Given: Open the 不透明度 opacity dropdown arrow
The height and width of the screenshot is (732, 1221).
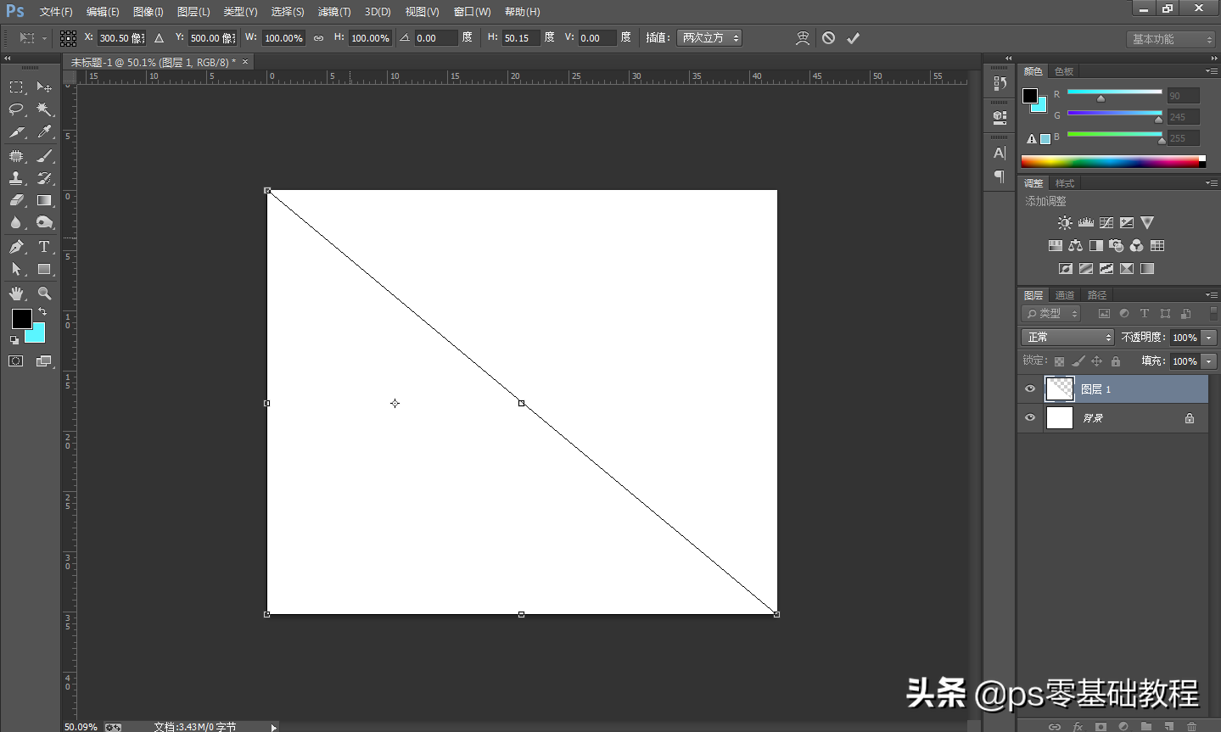Looking at the screenshot, I should point(1208,336).
